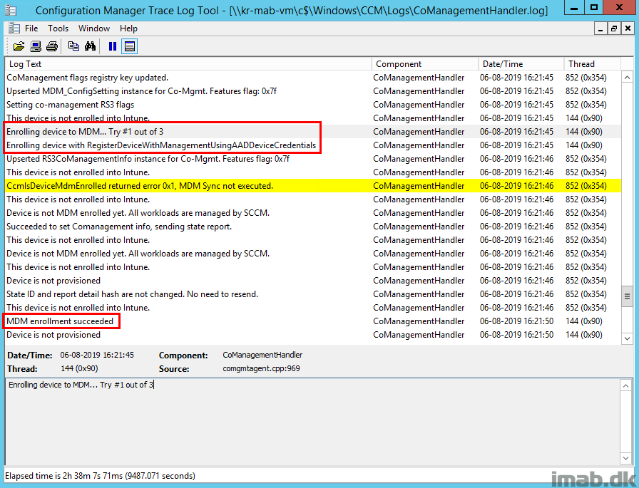639x488 pixels.
Task: Select 'State ID and report detail hash' row
Action: [x=313, y=294]
